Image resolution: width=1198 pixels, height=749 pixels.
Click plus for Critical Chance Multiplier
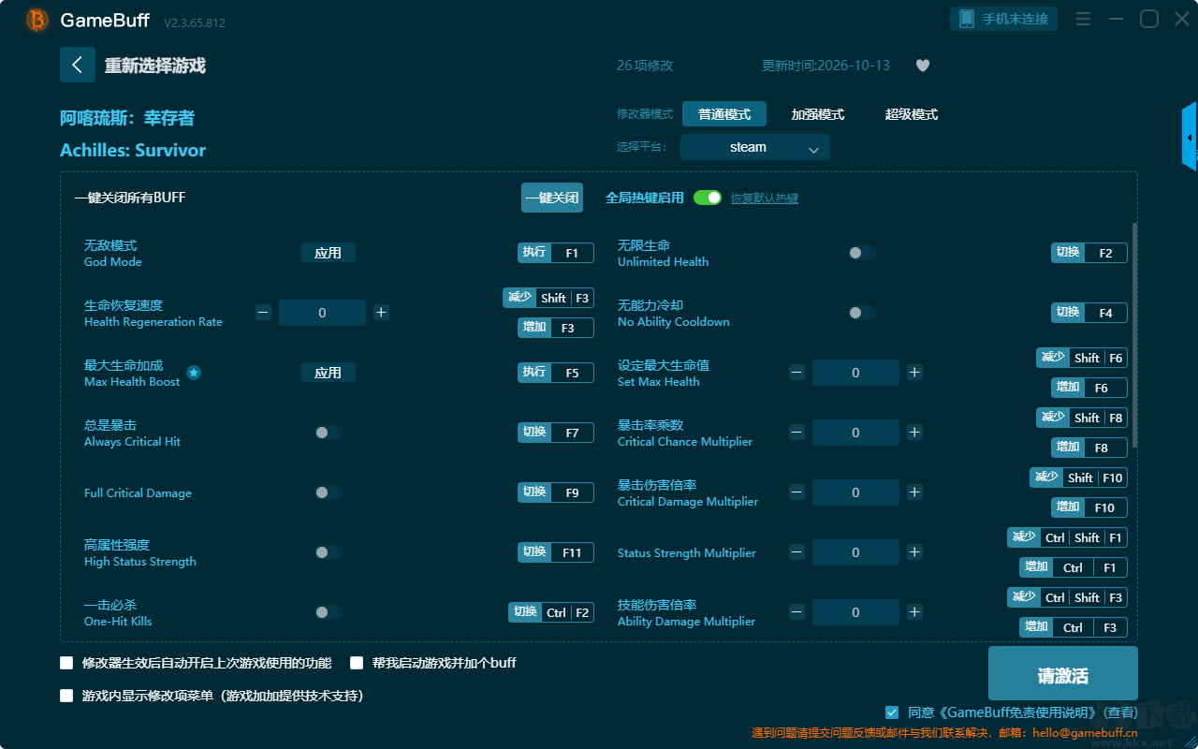pos(914,433)
